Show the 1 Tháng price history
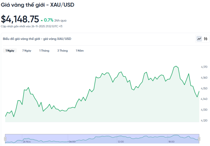This screenshot has height=146, width=210. tap(44, 51)
